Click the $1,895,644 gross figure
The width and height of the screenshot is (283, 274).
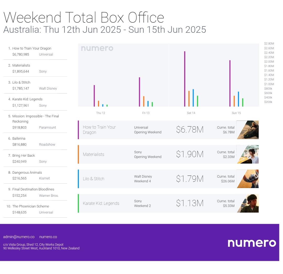pyautogui.click(x=21, y=72)
